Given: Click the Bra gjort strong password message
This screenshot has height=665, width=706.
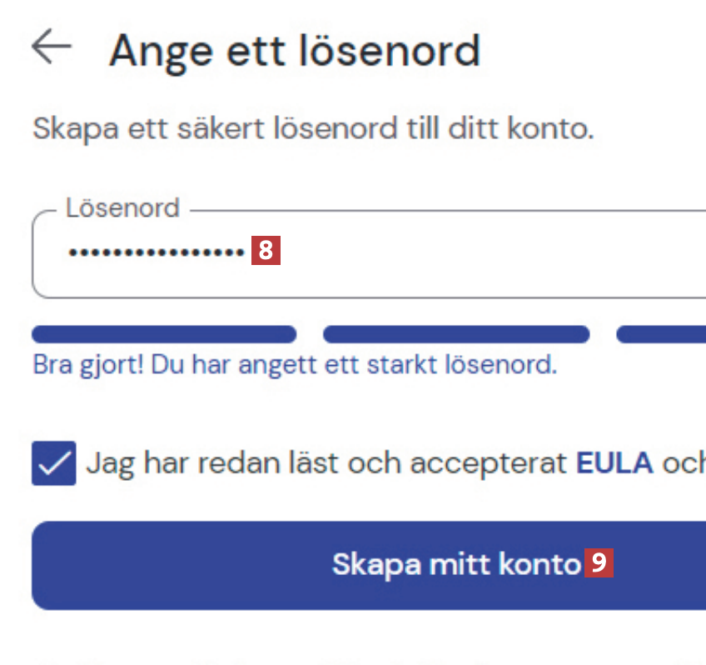Looking at the screenshot, I should [295, 365].
